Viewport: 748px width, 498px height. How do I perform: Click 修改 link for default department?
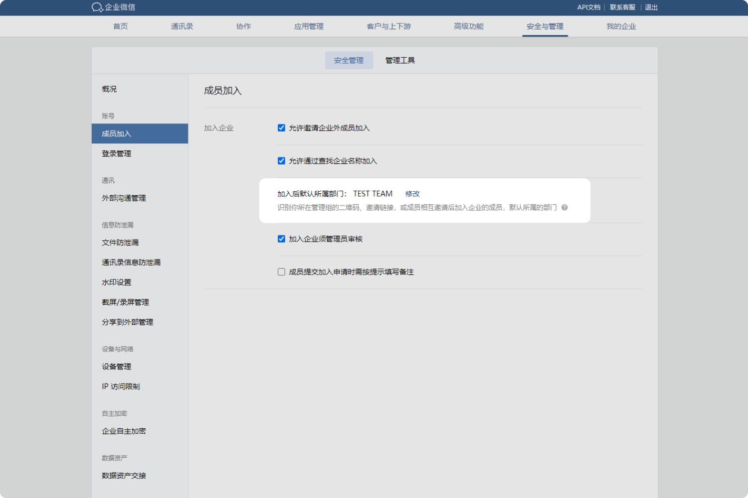tap(412, 194)
